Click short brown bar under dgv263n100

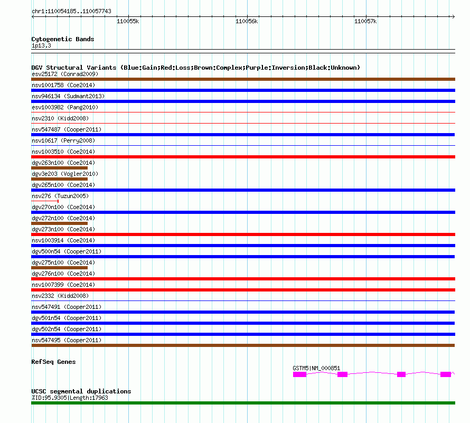coord(59,168)
